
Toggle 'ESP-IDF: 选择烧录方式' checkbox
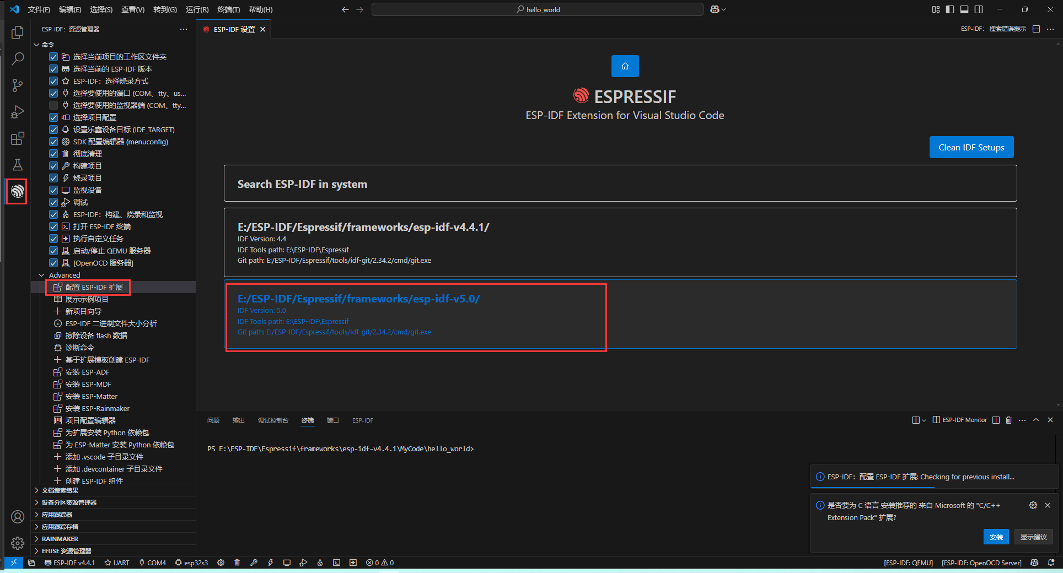(x=53, y=81)
